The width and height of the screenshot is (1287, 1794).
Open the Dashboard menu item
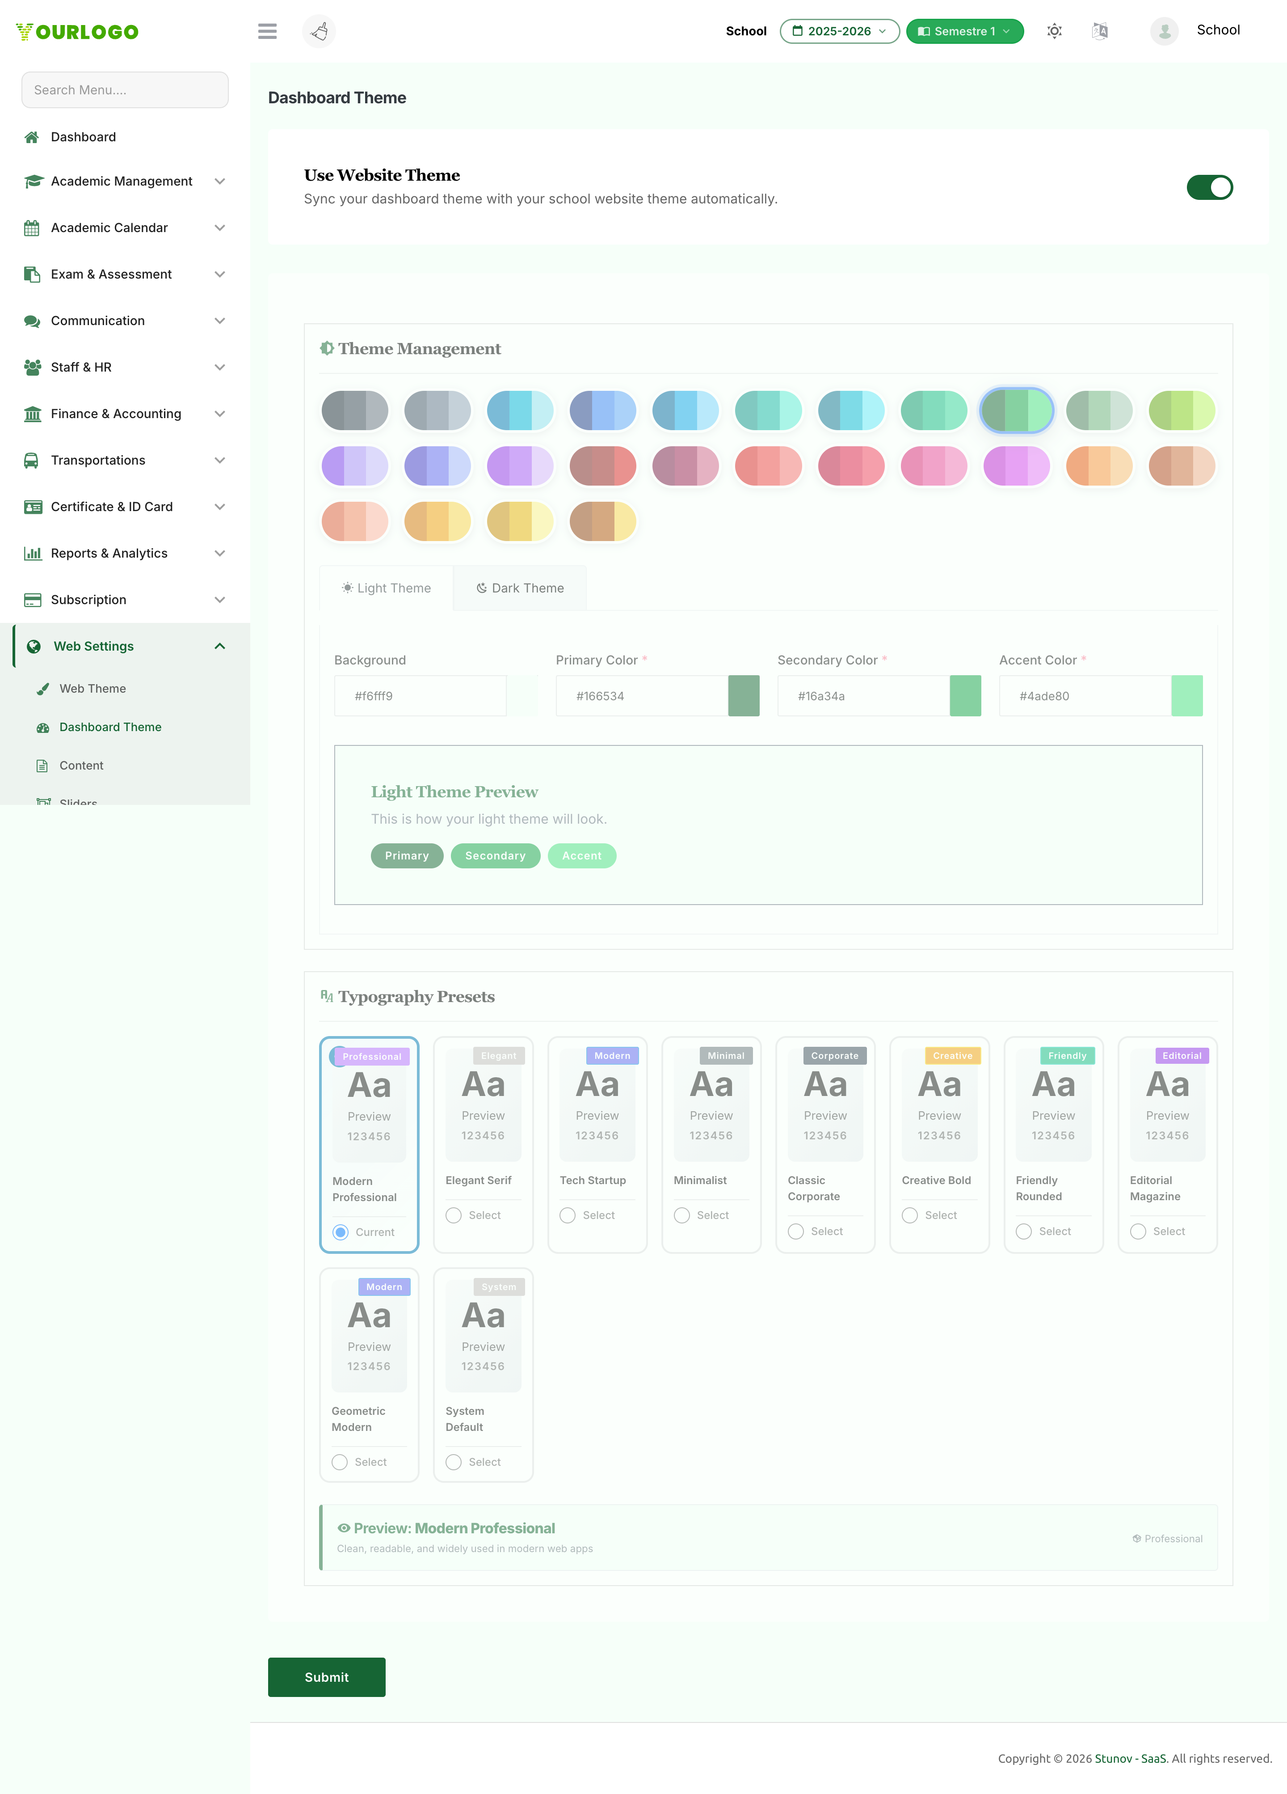click(x=83, y=137)
